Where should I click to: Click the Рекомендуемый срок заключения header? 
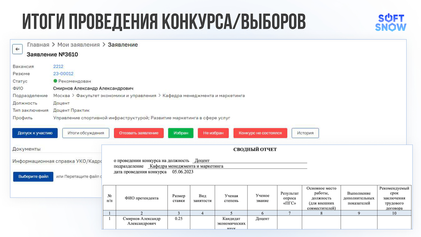click(x=394, y=198)
